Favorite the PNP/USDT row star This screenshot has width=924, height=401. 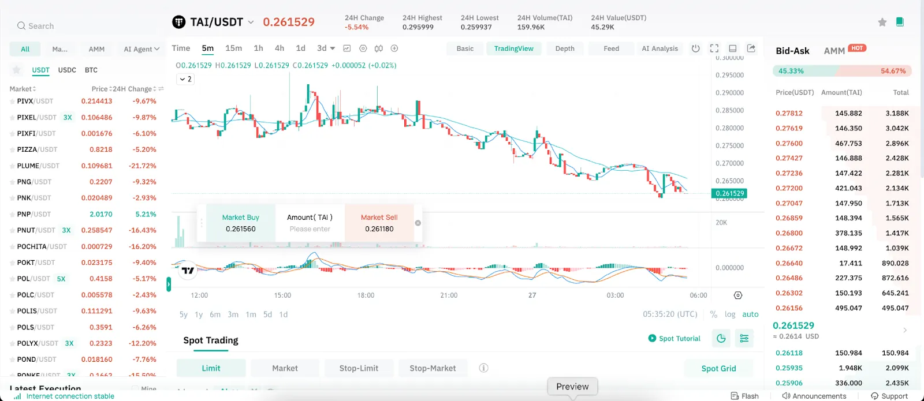coord(12,214)
